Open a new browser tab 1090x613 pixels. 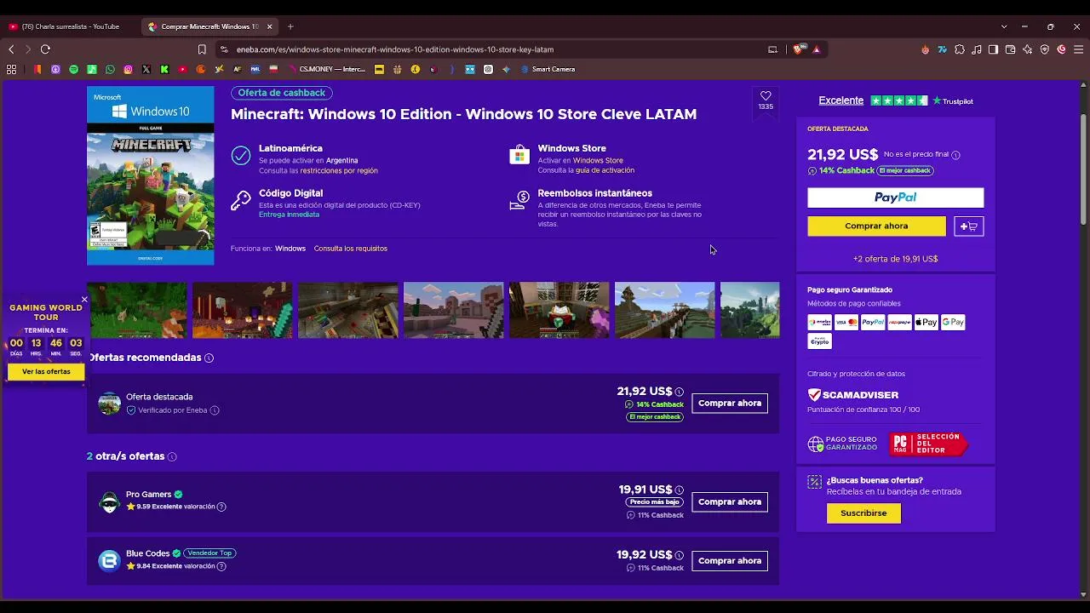point(290,26)
